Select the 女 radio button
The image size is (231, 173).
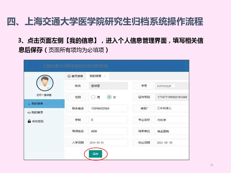coord(109,97)
